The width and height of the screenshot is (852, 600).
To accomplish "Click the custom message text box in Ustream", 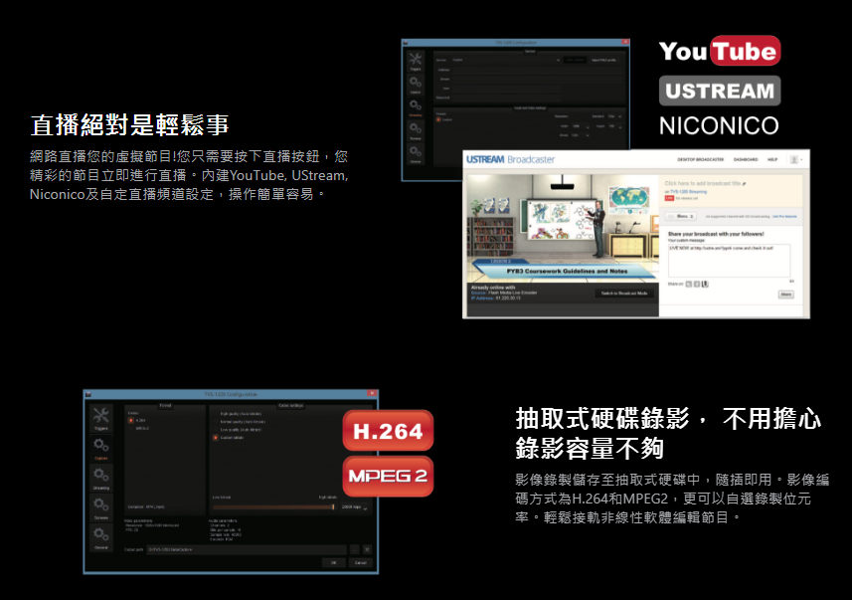I will [729, 261].
